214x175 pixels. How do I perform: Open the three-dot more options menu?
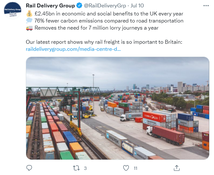pyautogui.click(x=206, y=6)
